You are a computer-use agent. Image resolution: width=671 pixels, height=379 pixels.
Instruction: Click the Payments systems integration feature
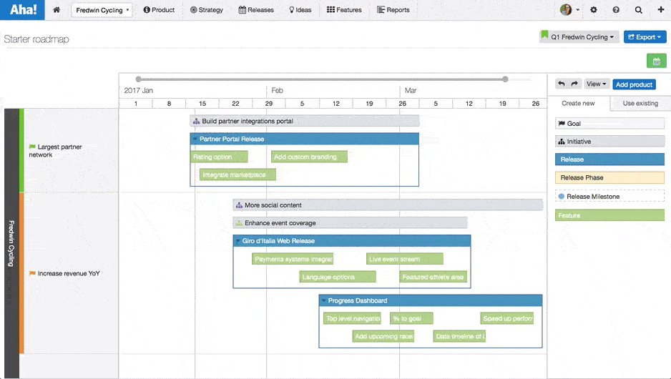point(293,260)
